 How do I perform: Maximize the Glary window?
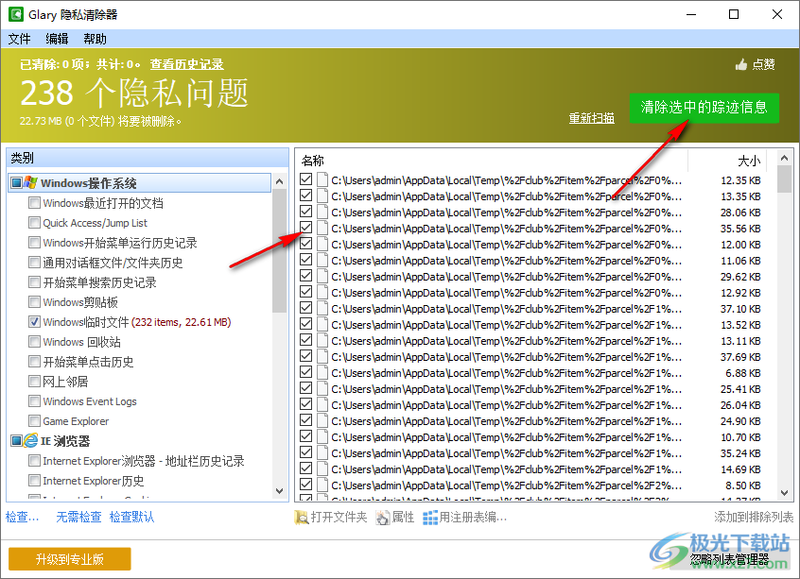734,14
